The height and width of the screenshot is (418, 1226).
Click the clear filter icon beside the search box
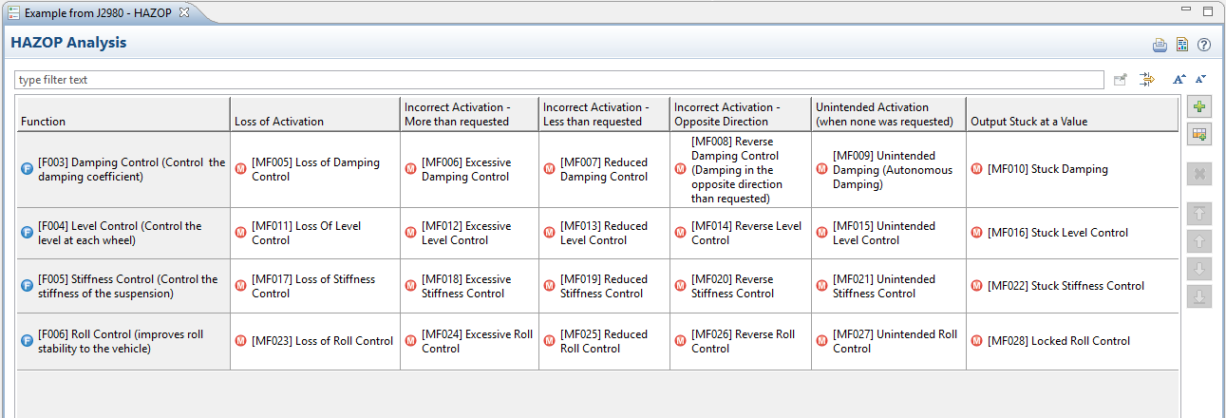(x=1121, y=81)
